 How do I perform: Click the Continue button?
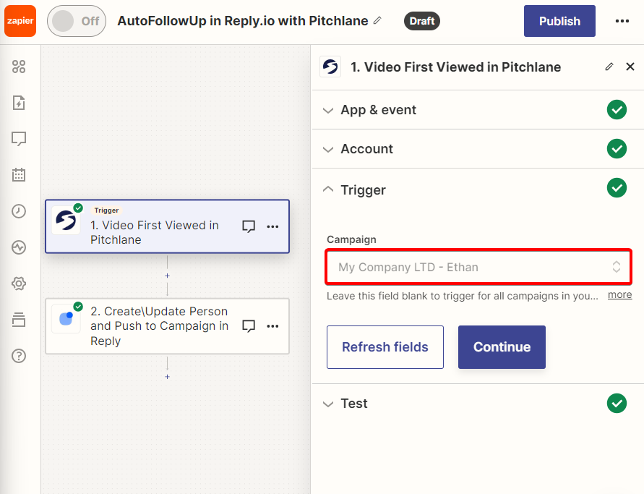point(502,347)
